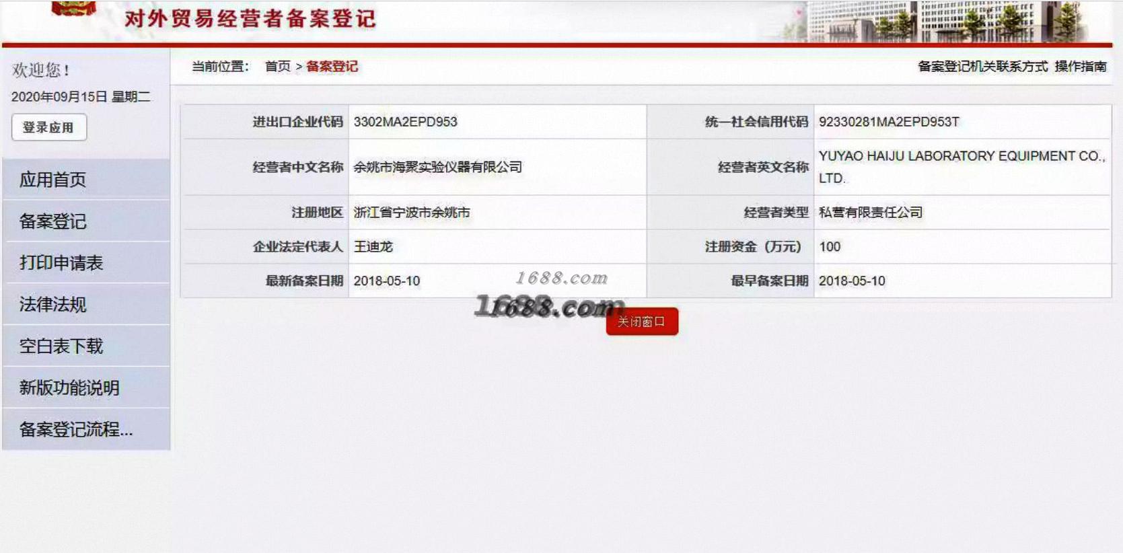Click the 经营者英文名称 label
The height and width of the screenshot is (553, 1123).
point(763,167)
